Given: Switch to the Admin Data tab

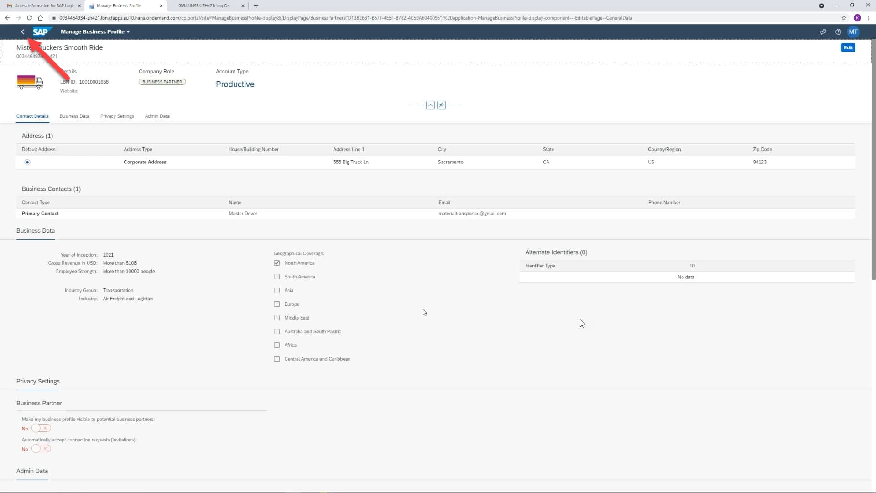Looking at the screenshot, I should 157,116.
